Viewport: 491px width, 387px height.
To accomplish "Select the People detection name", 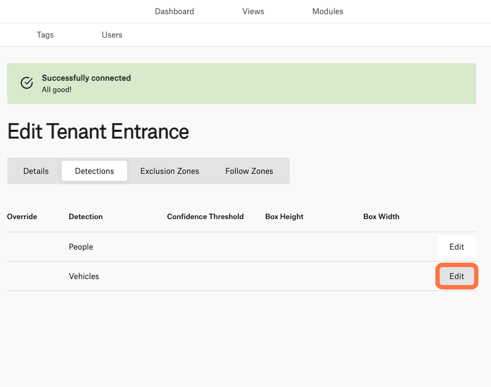I will pos(81,247).
